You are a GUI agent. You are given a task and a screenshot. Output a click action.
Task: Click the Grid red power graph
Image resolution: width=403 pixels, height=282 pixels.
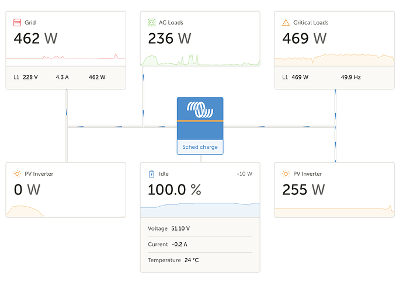[x=65, y=57]
